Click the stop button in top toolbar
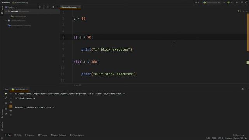This screenshot has width=249, height=140. pyautogui.click(x=237, y=3)
